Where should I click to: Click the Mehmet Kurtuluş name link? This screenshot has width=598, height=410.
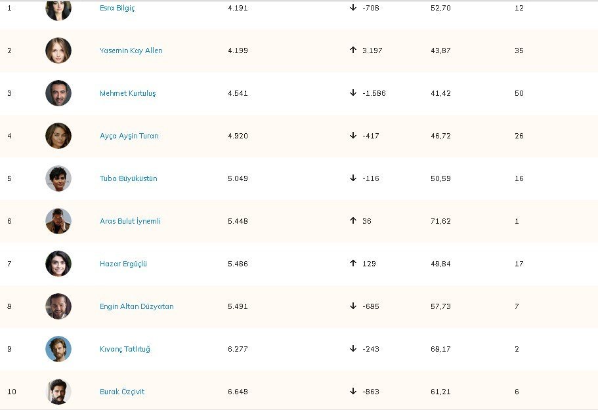[x=127, y=93]
